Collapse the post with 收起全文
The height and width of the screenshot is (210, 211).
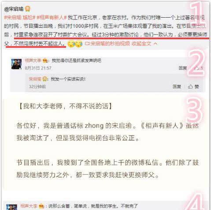[x=141, y=44]
